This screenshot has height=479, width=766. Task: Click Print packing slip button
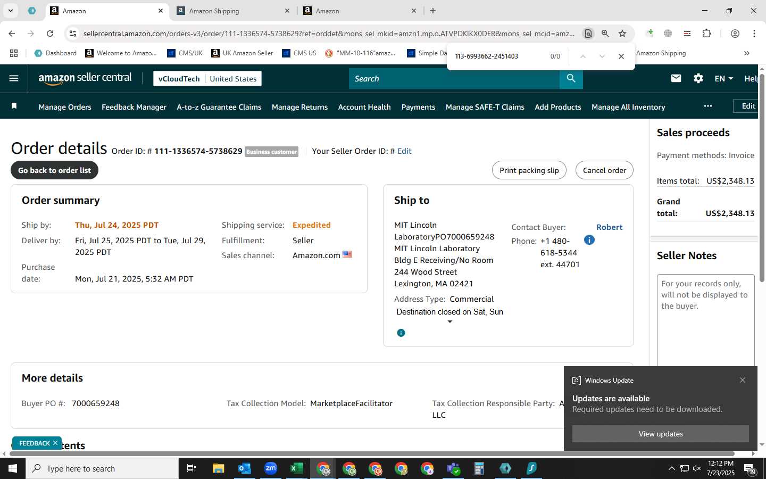[529, 170]
